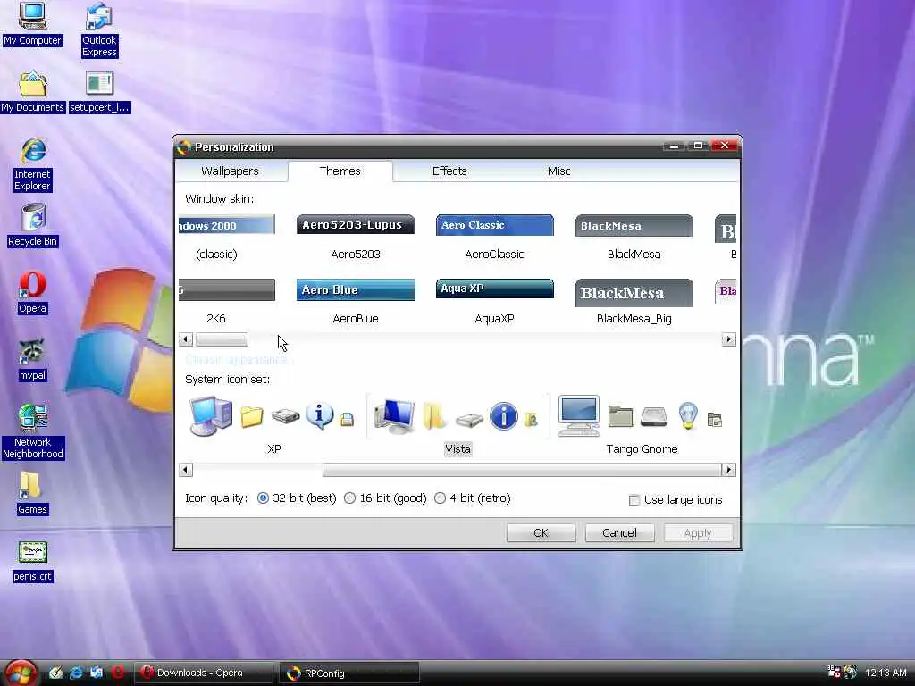Click window skin scrollbar left arrow

tap(186, 339)
